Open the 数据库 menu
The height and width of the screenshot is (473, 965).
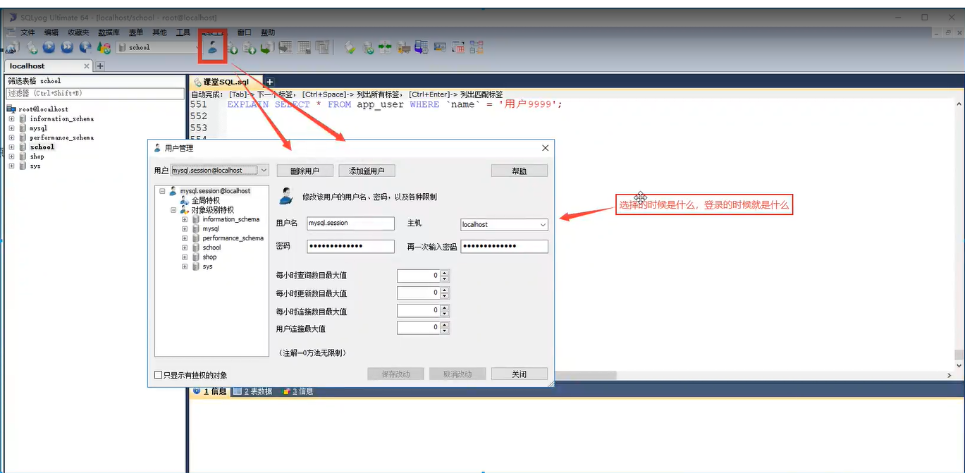coord(109,32)
